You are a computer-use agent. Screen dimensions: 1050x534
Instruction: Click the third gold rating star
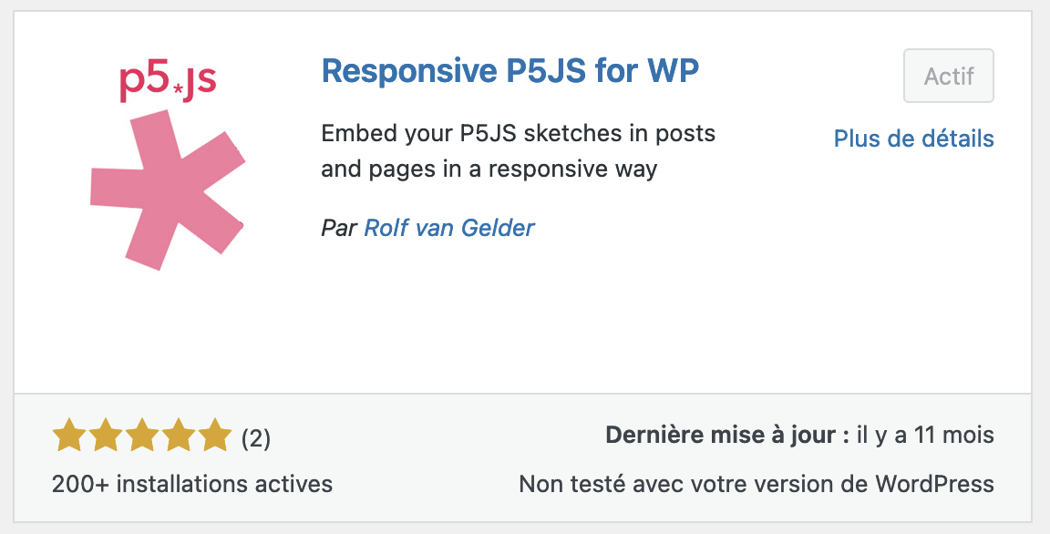(142, 435)
